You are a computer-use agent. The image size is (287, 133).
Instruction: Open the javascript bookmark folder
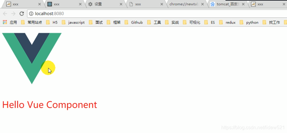(73, 22)
